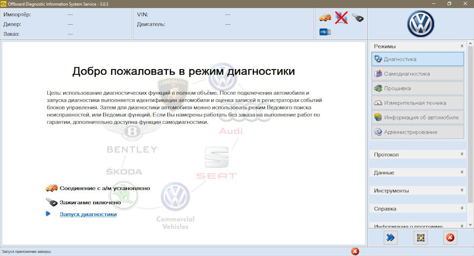Viewport: 474px width, 256px height.
Task: Click the crossed-out network connection icon
Action: (x=341, y=17)
